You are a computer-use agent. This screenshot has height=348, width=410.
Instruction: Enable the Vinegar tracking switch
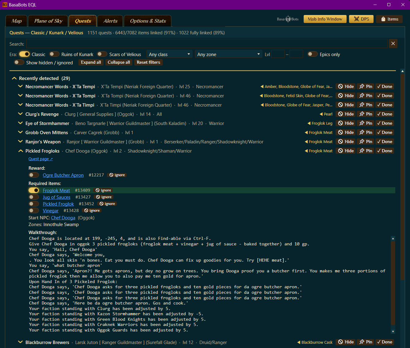click(x=34, y=210)
